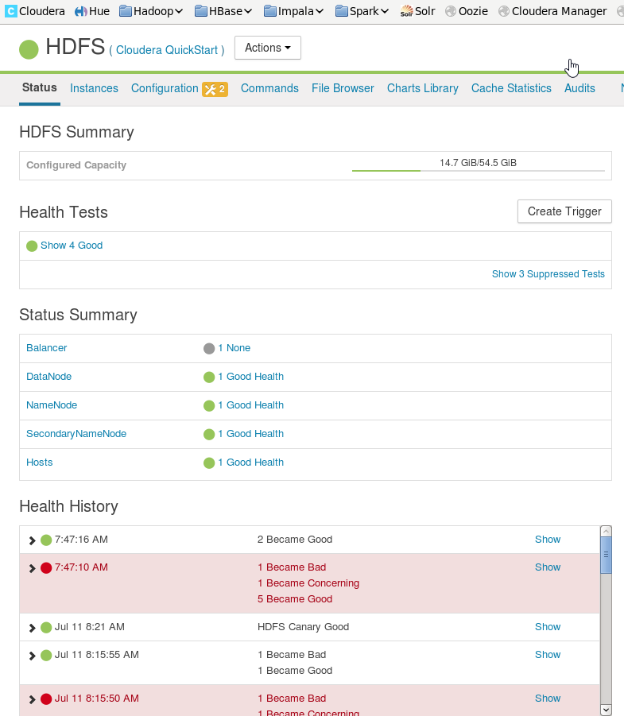This screenshot has width=624, height=720.
Task: Click the Health History scroll up arrow
Action: [606, 532]
